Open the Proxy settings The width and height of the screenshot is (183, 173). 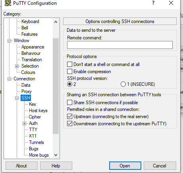click(x=27, y=91)
